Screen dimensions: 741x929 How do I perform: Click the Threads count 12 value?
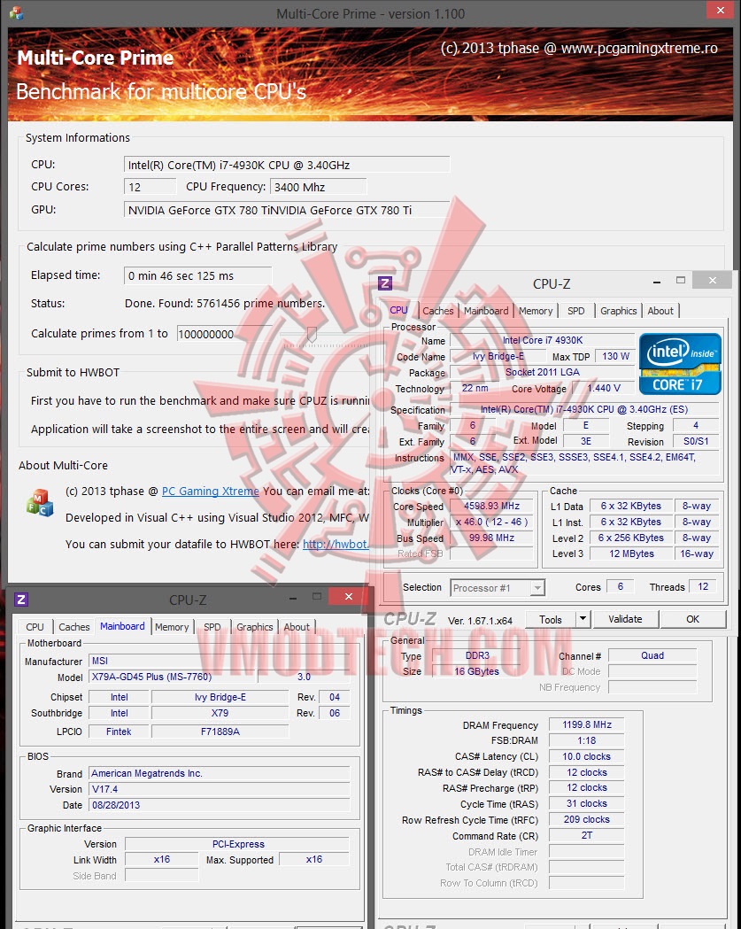coord(703,586)
